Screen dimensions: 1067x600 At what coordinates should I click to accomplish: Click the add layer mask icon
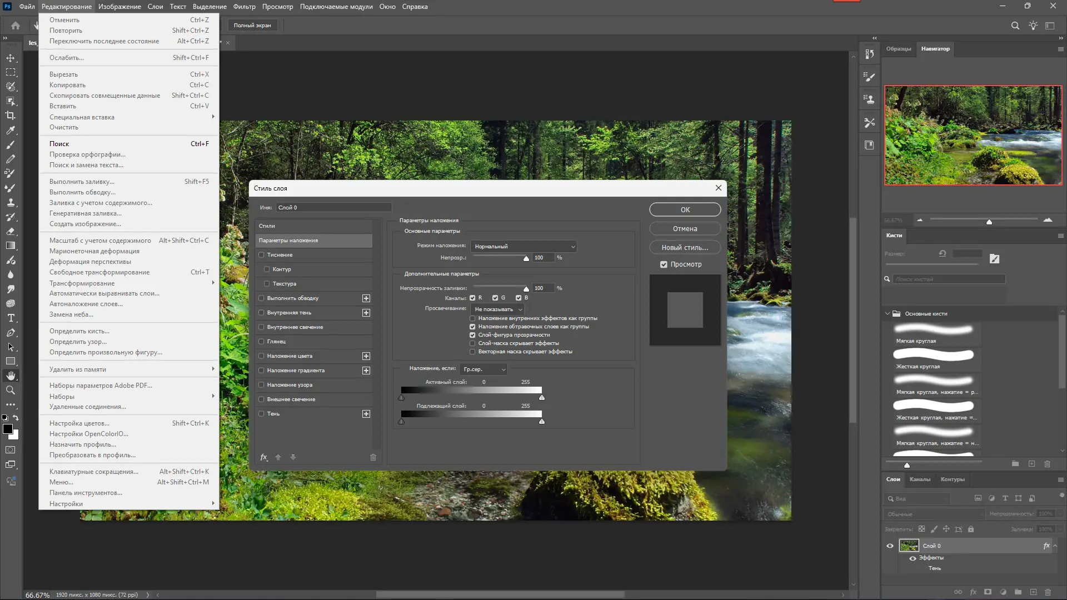click(989, 592)
